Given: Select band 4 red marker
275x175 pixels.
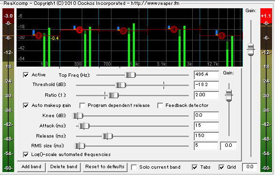Looking at the screenshot, I should 174,29.
